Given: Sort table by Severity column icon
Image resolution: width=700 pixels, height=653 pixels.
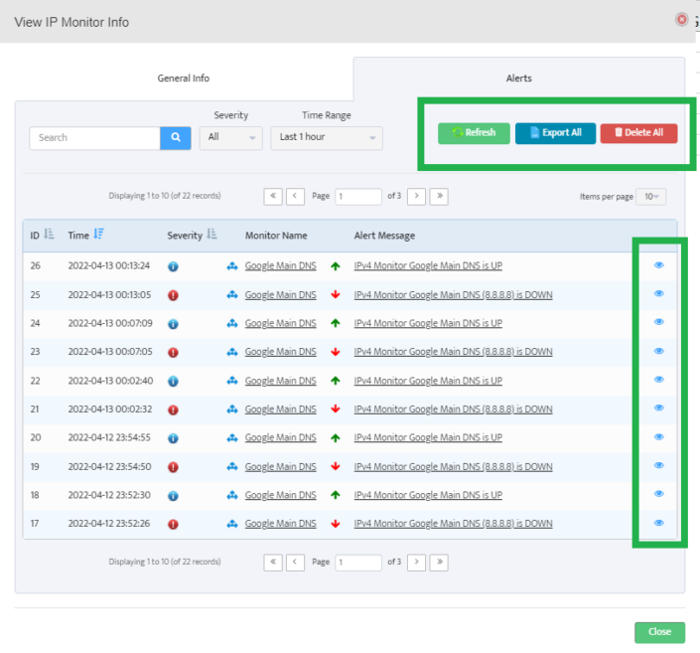Looking at the screenshot, I should tap(211, 234).
